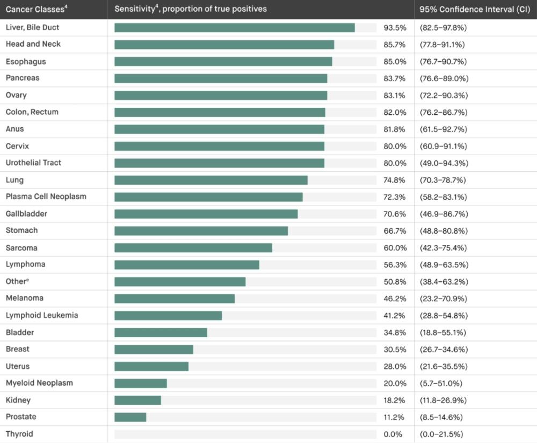Image resolution: width=537 pixels, height=443 pixels.
Task: Click the Myeloid Neoplasm sensitivity bar
Action: [x=141, y=383]
